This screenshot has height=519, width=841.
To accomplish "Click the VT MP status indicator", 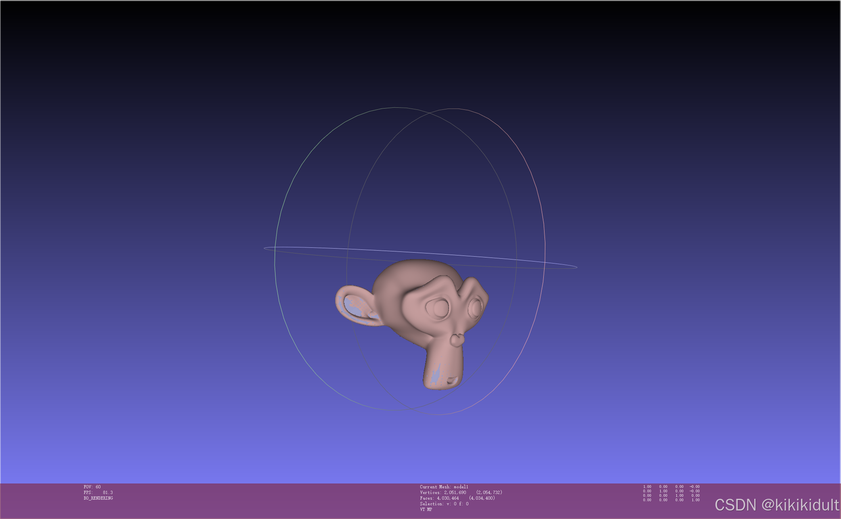I will pyautogui.click(x=426, y=509).
